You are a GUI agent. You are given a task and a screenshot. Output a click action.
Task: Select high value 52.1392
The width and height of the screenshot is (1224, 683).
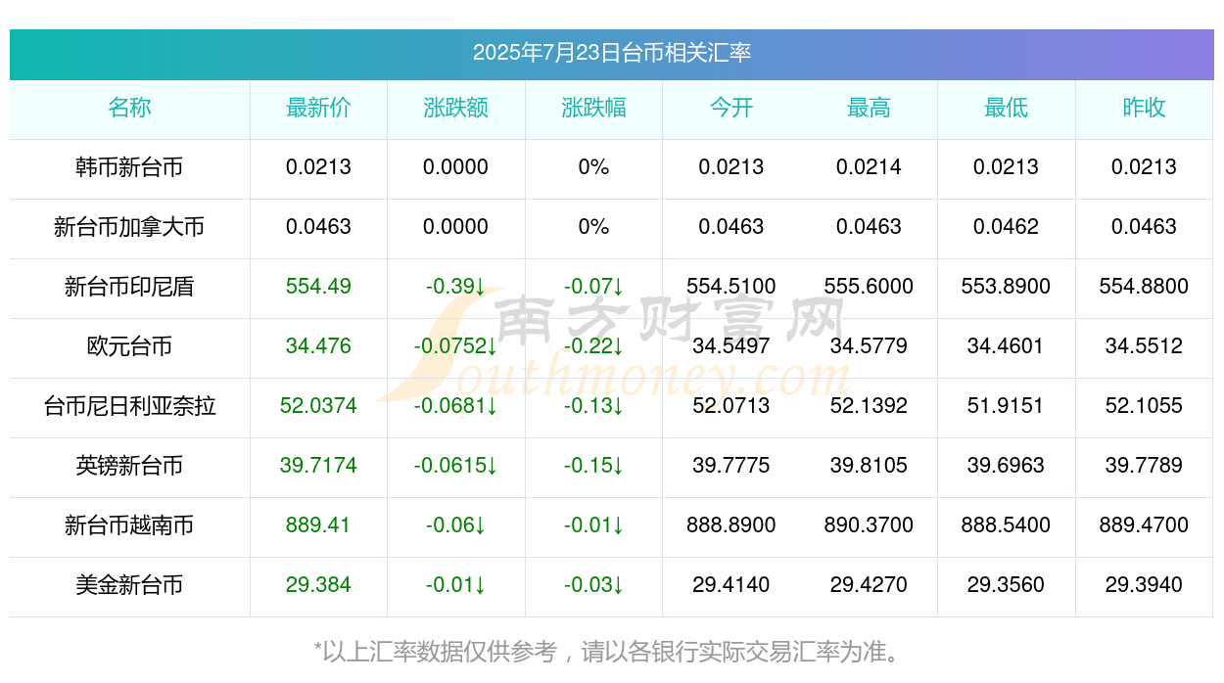click(x=869, y=406)
